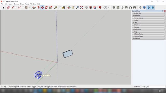Select the Line pencil tool
This screenshot has width=166, height=93.
pyautogui.click(x=13, y=7)
